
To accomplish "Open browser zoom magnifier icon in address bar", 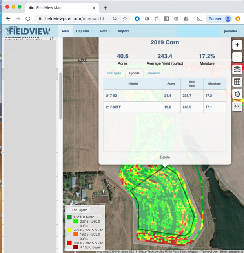I will point(115,19).
